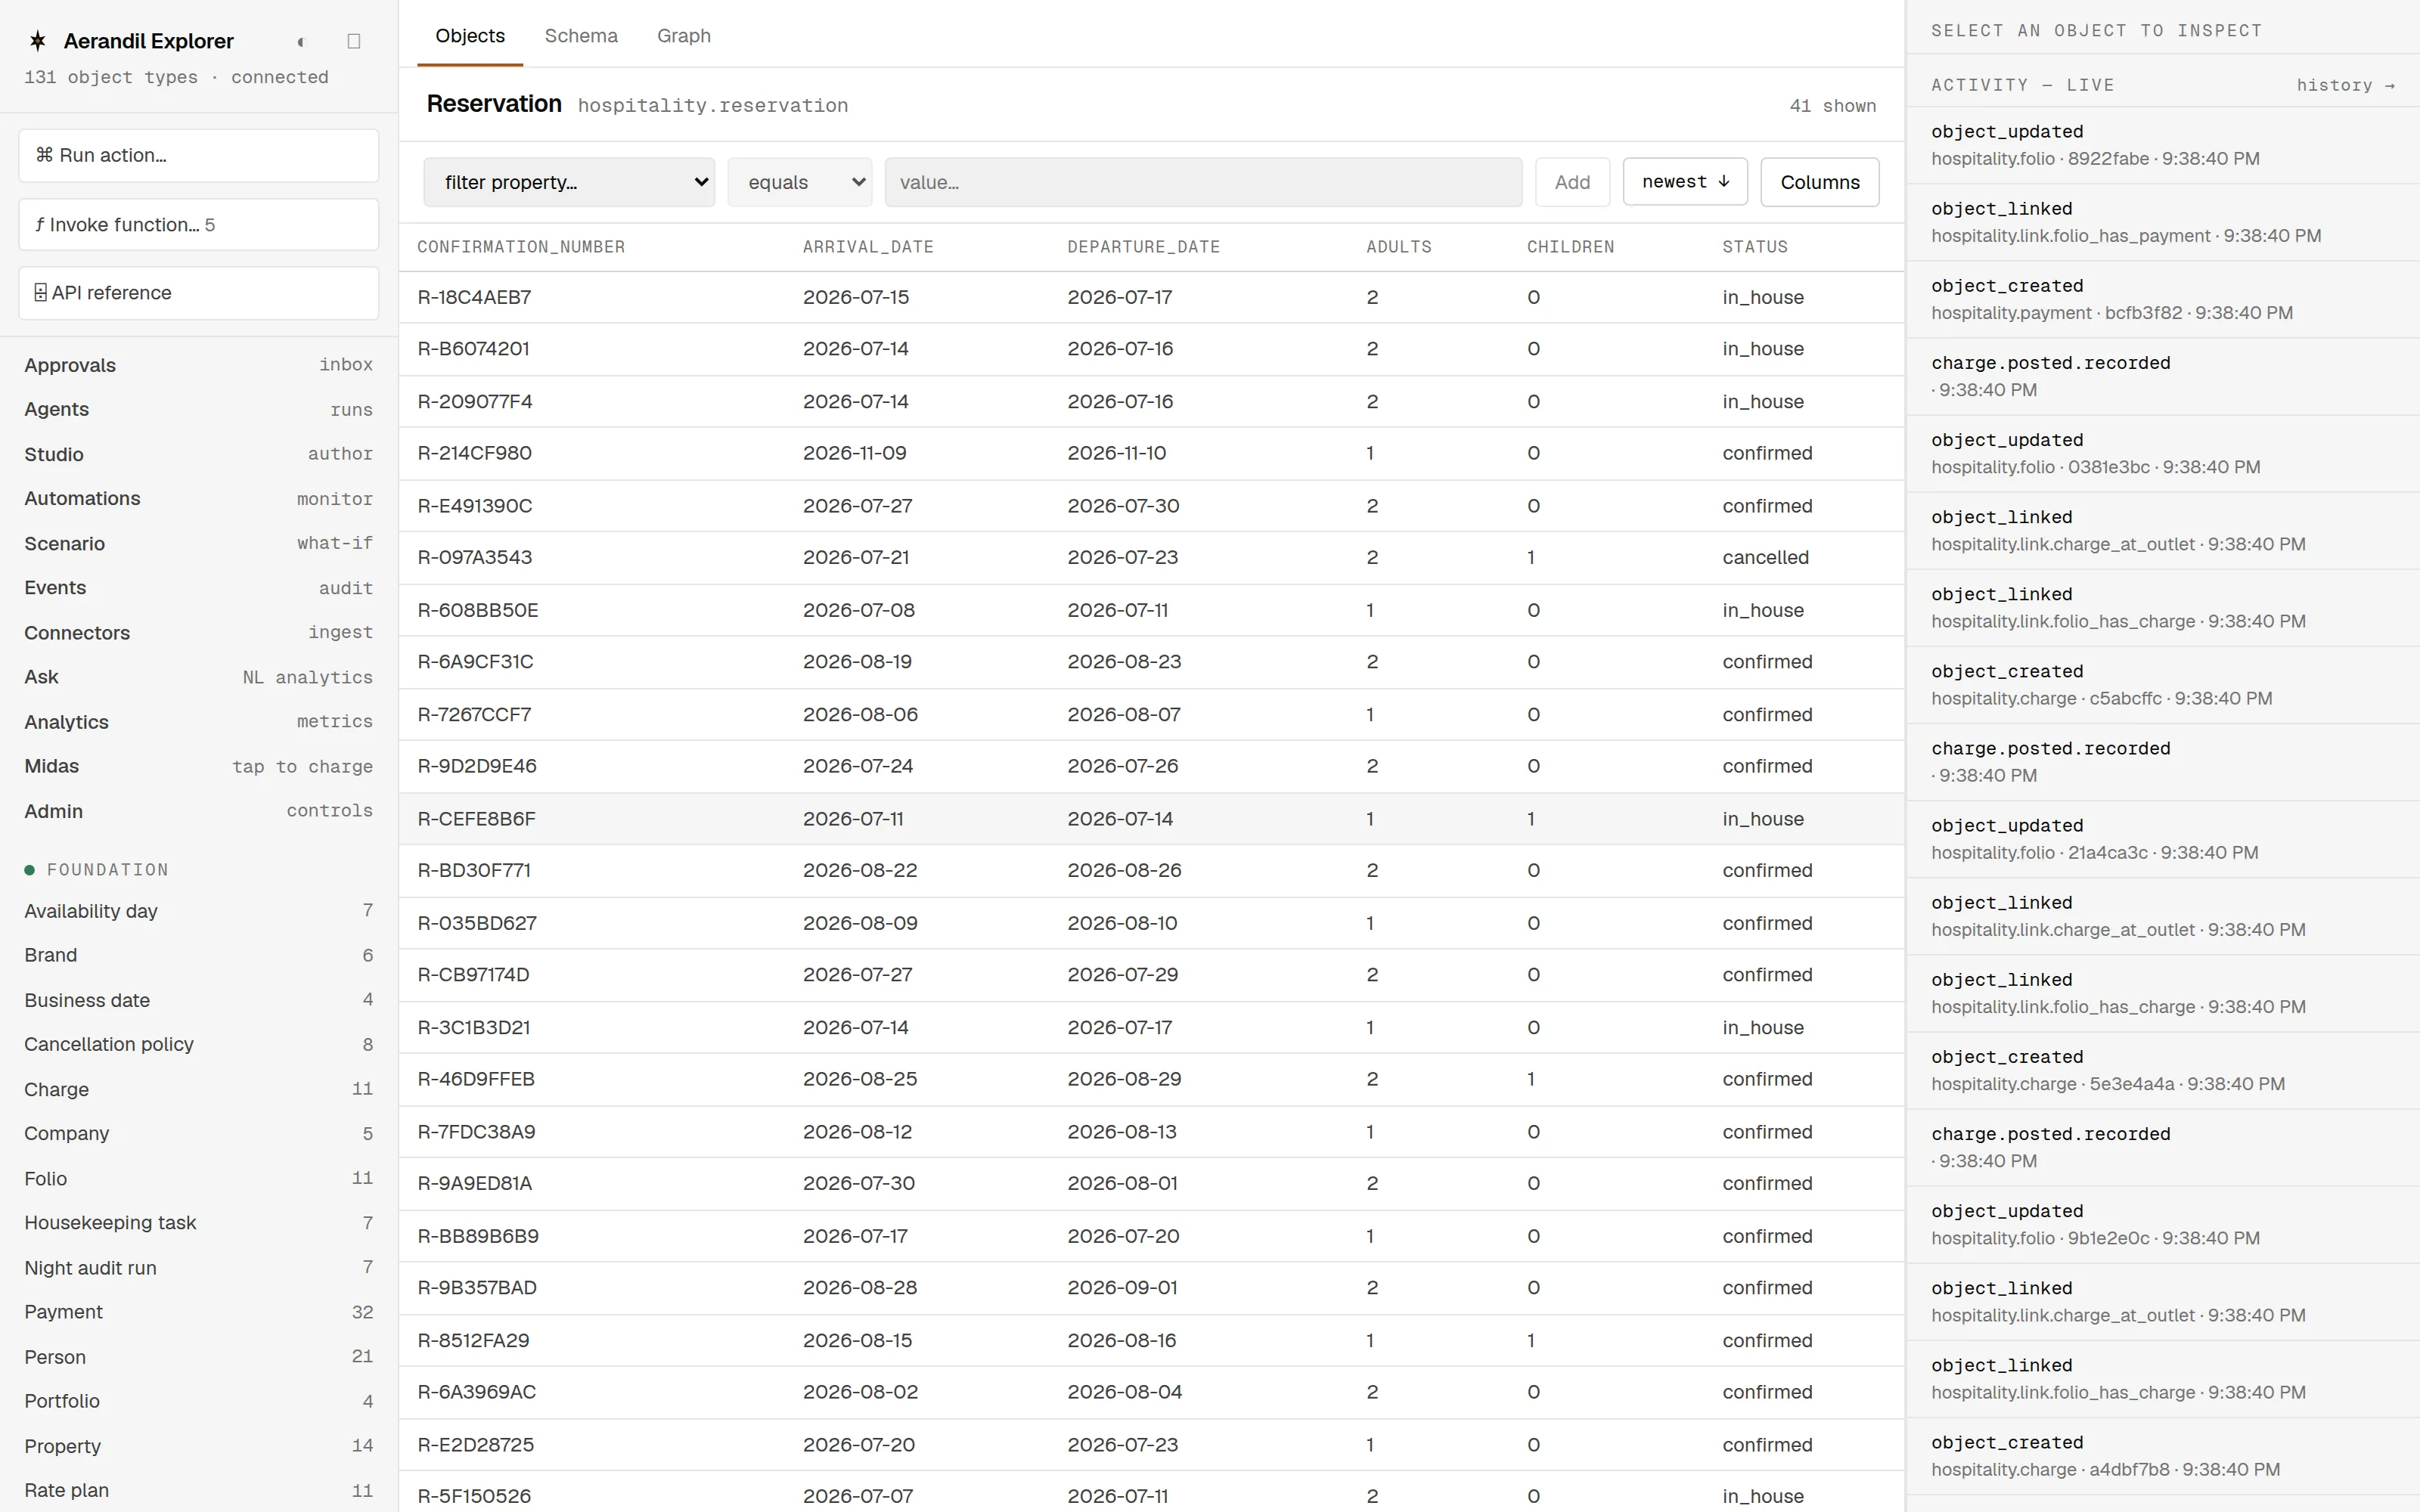Toggle the newest sort order button
The height and width of the screenshot is (1512, 2420).
tap(1685, 181)
